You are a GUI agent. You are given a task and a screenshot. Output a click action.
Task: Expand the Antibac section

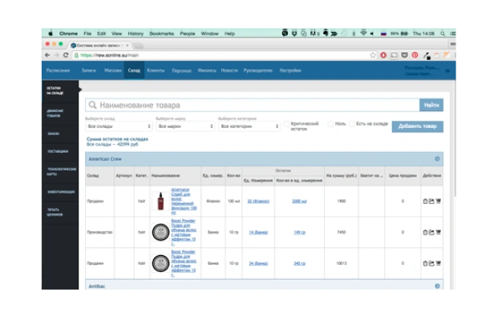(437, 286)
